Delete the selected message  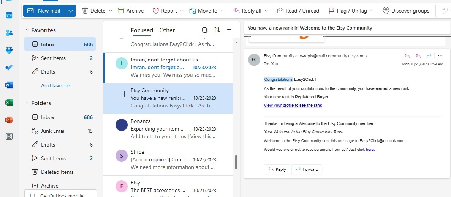[94, 11]
